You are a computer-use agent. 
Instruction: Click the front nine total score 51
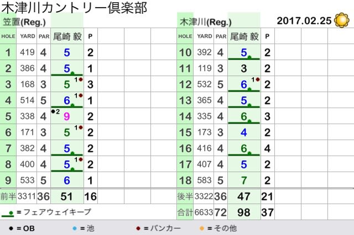point(66,196)
